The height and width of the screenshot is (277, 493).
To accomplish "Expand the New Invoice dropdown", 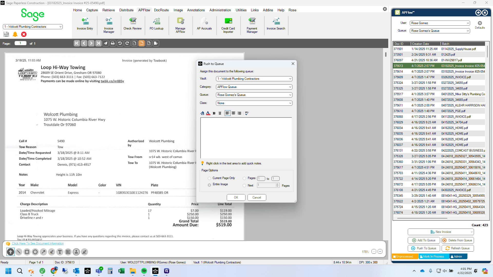I will pyautogui.click(x=472, y=232).
